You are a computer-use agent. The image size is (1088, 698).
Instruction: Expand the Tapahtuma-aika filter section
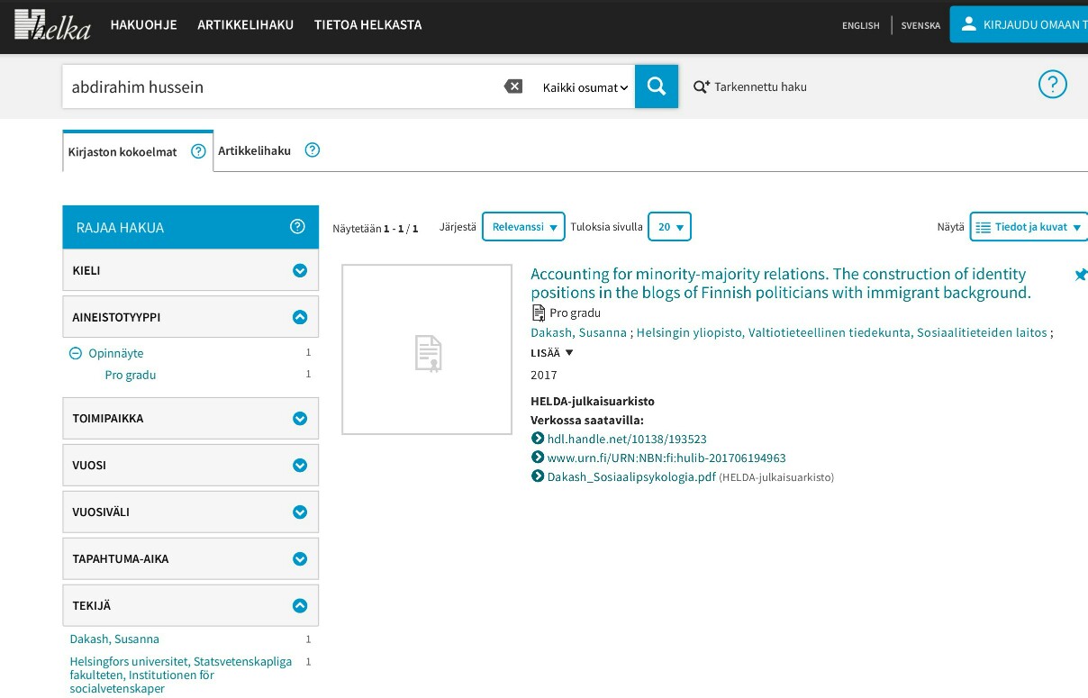tap(190, 558)
